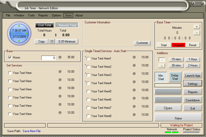The height and width of the screenshot is (137, 206).
Task: Open Settings from the right panel
Action: (x=193, y=84)
